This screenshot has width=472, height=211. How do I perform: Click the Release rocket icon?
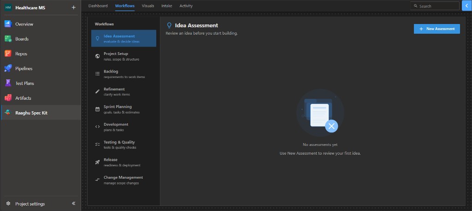pos(97,162)
